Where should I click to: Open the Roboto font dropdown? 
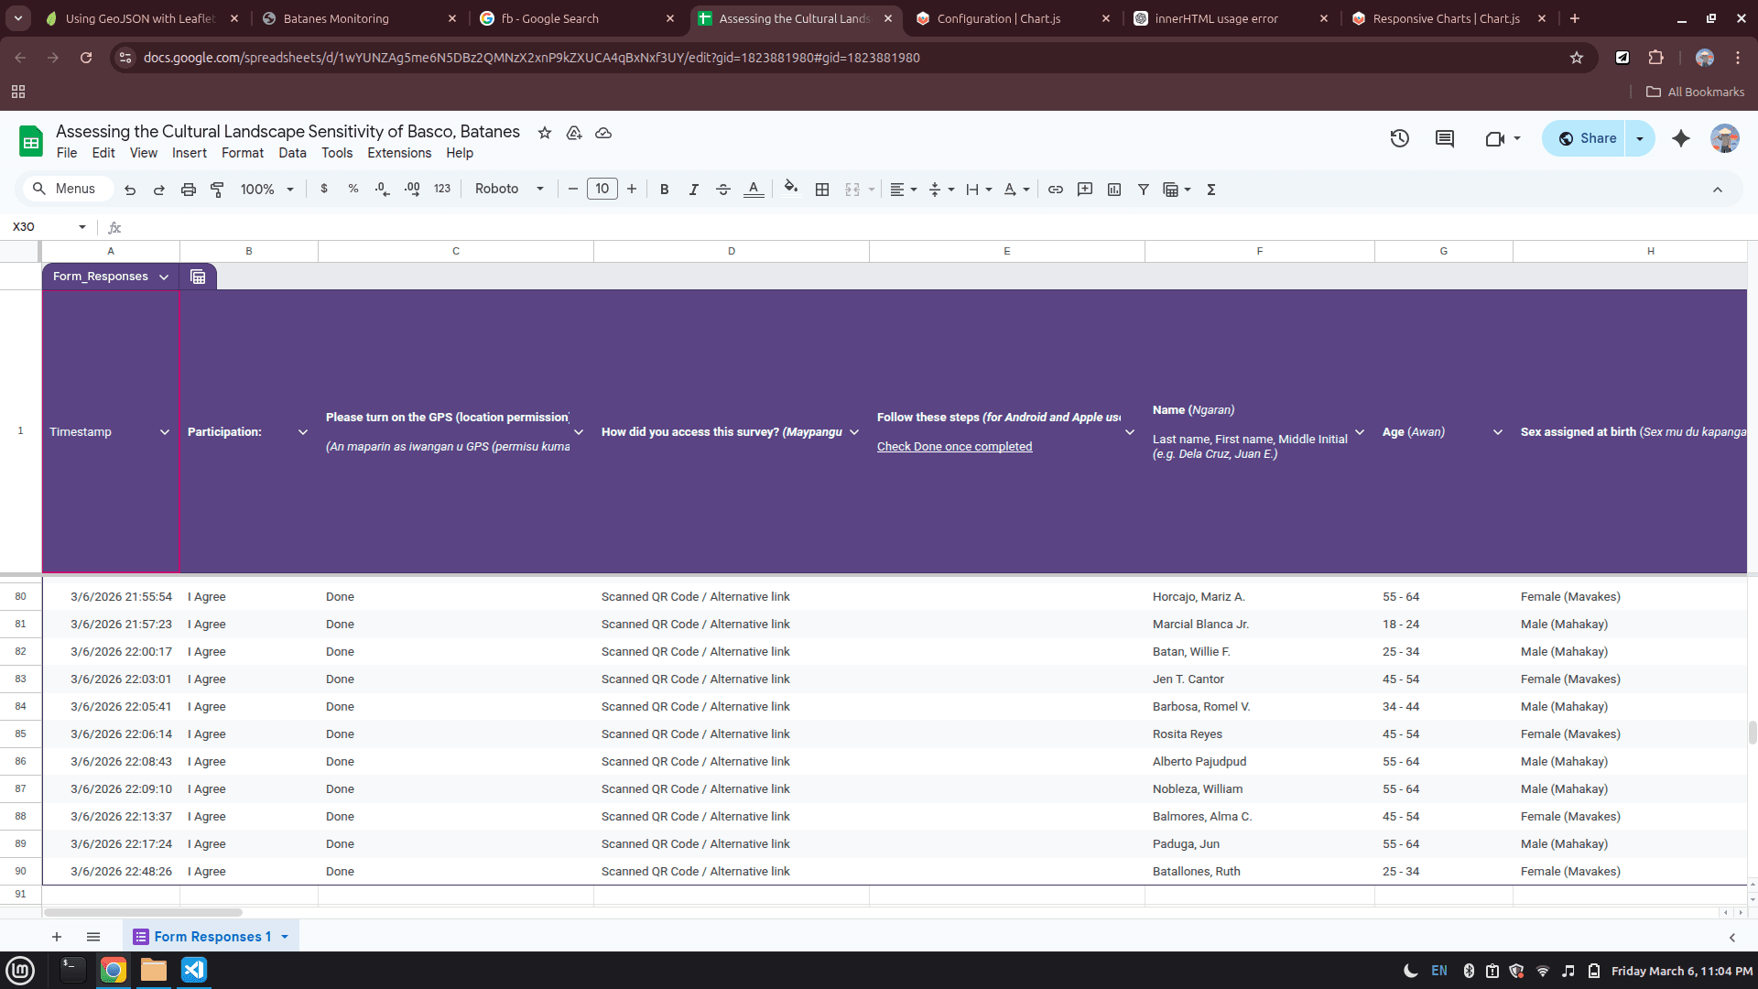point(509,189)
